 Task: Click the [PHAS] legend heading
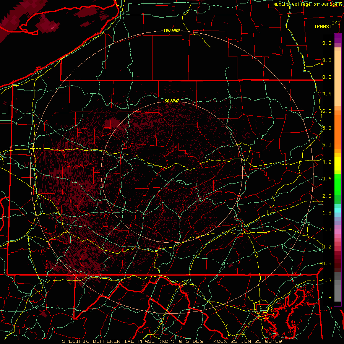[323, 26]
